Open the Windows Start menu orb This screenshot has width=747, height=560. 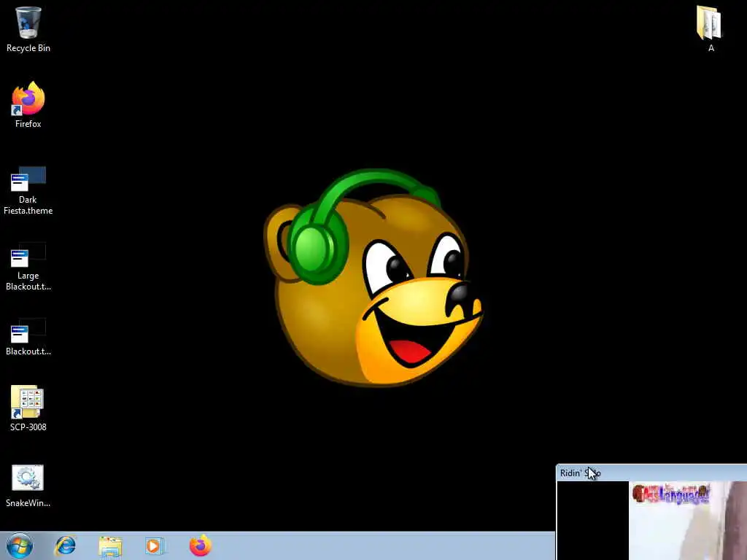tap(20, 545)
